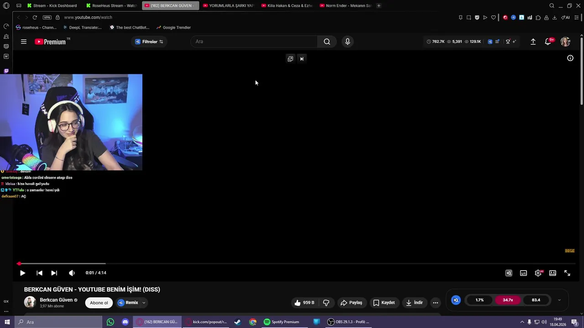
Task: Open the Berkcan Güven channel avatar
Action: [30, 302]
